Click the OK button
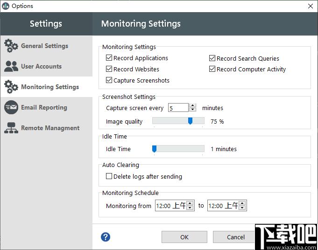Image resolution: width=318 pixels, height=250 pixels. (184, 237)
